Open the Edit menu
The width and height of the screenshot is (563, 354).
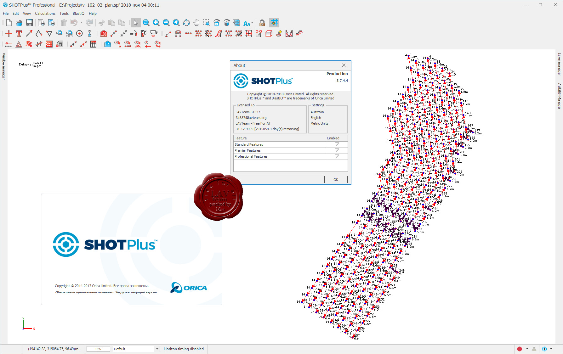16,14
